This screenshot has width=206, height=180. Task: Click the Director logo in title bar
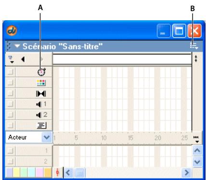click(x=12, y=30)
